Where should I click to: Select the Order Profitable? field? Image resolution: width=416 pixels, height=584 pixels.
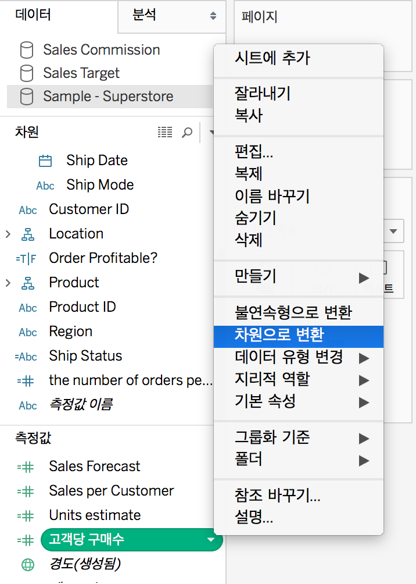click(103, 258)
